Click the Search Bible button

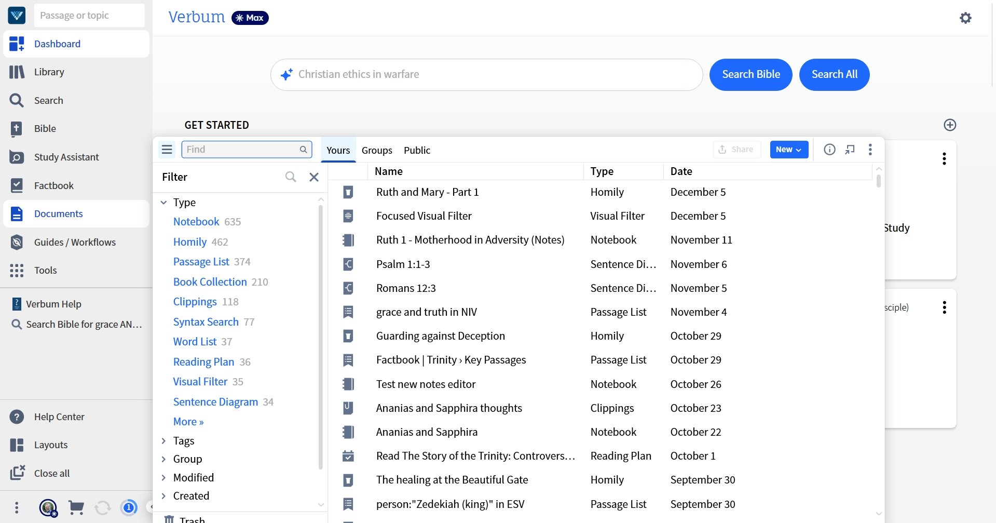pyautogui.click(x=751, y=75)
